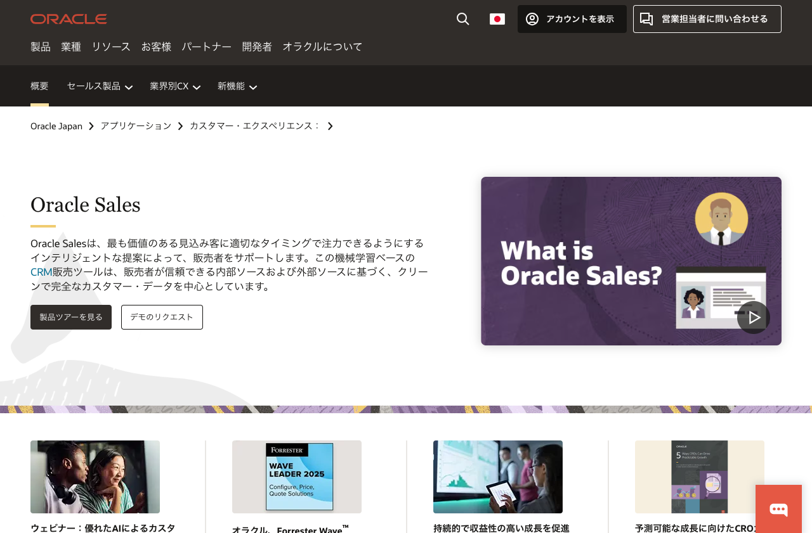Switch to the 概要 tab
This screenshot has width=812, height=533.
click(x=39, y=86)
